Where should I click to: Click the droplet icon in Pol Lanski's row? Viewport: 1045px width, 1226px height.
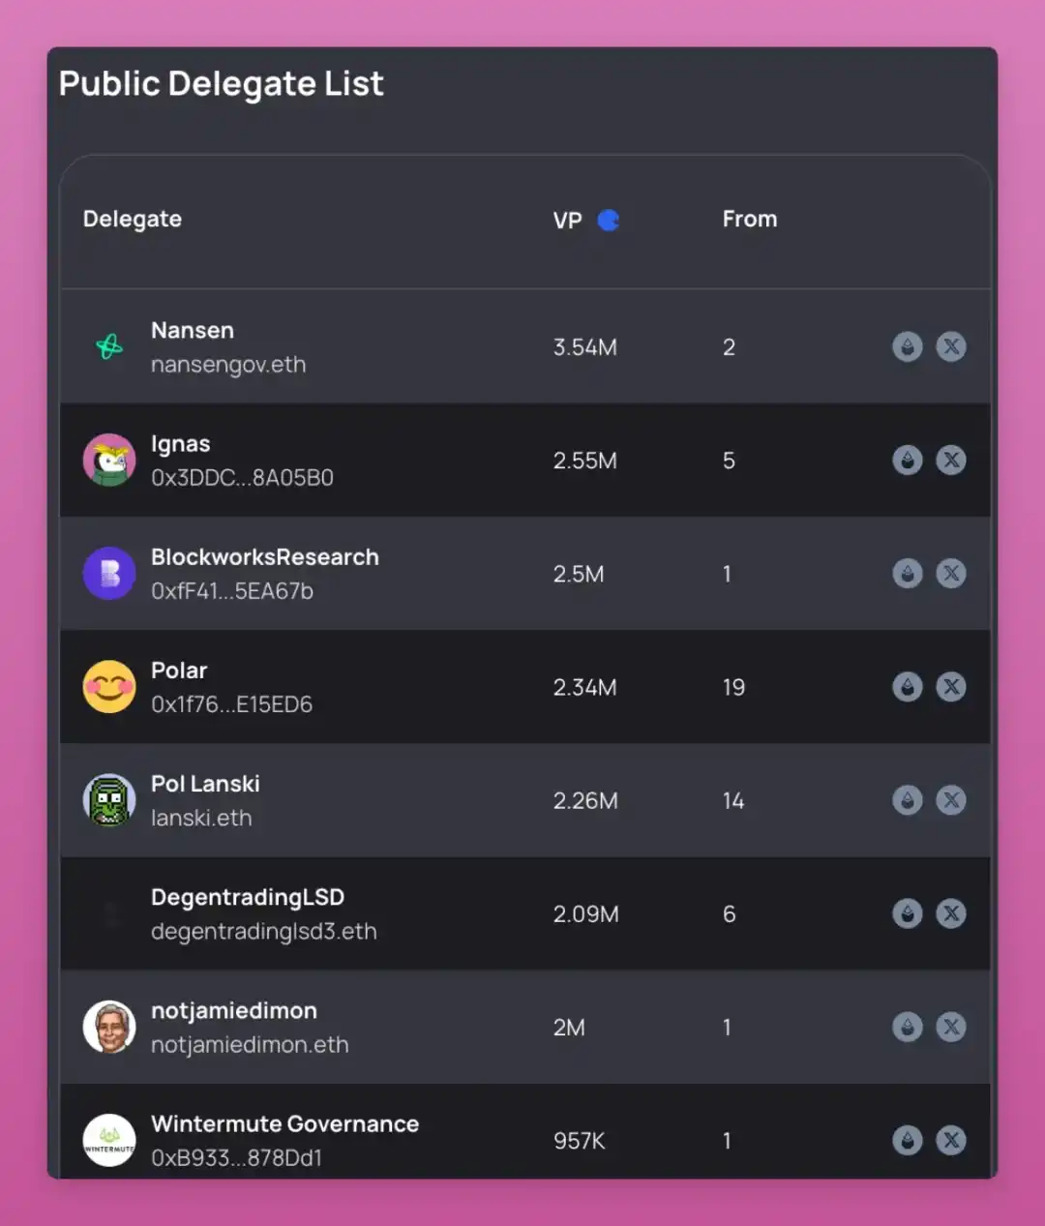point(907,800)
